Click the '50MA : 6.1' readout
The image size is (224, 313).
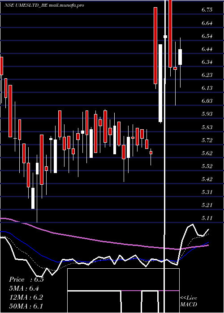click(26, 306)
